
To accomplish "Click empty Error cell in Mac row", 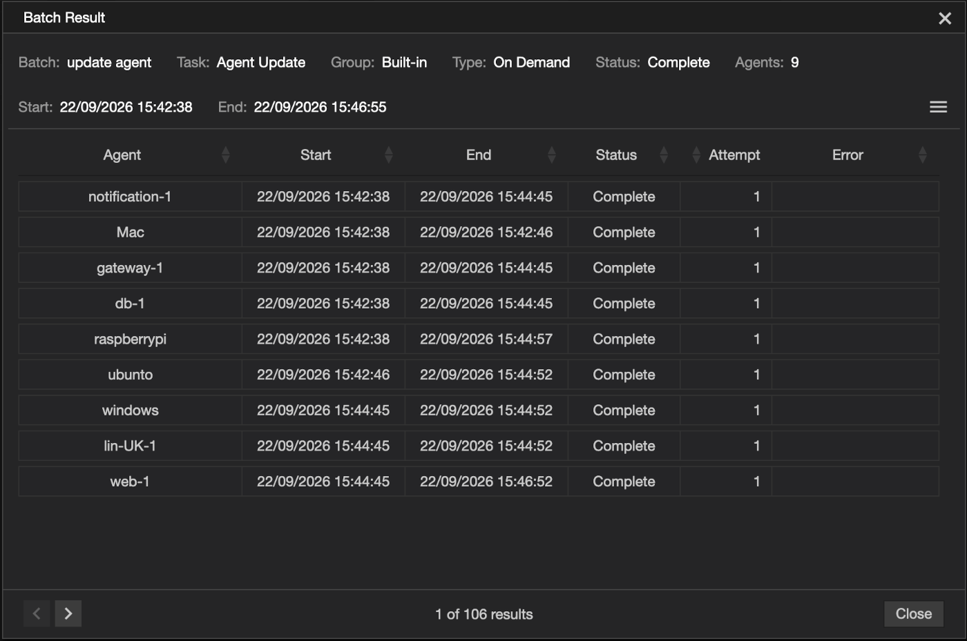I will pos(855,233).
